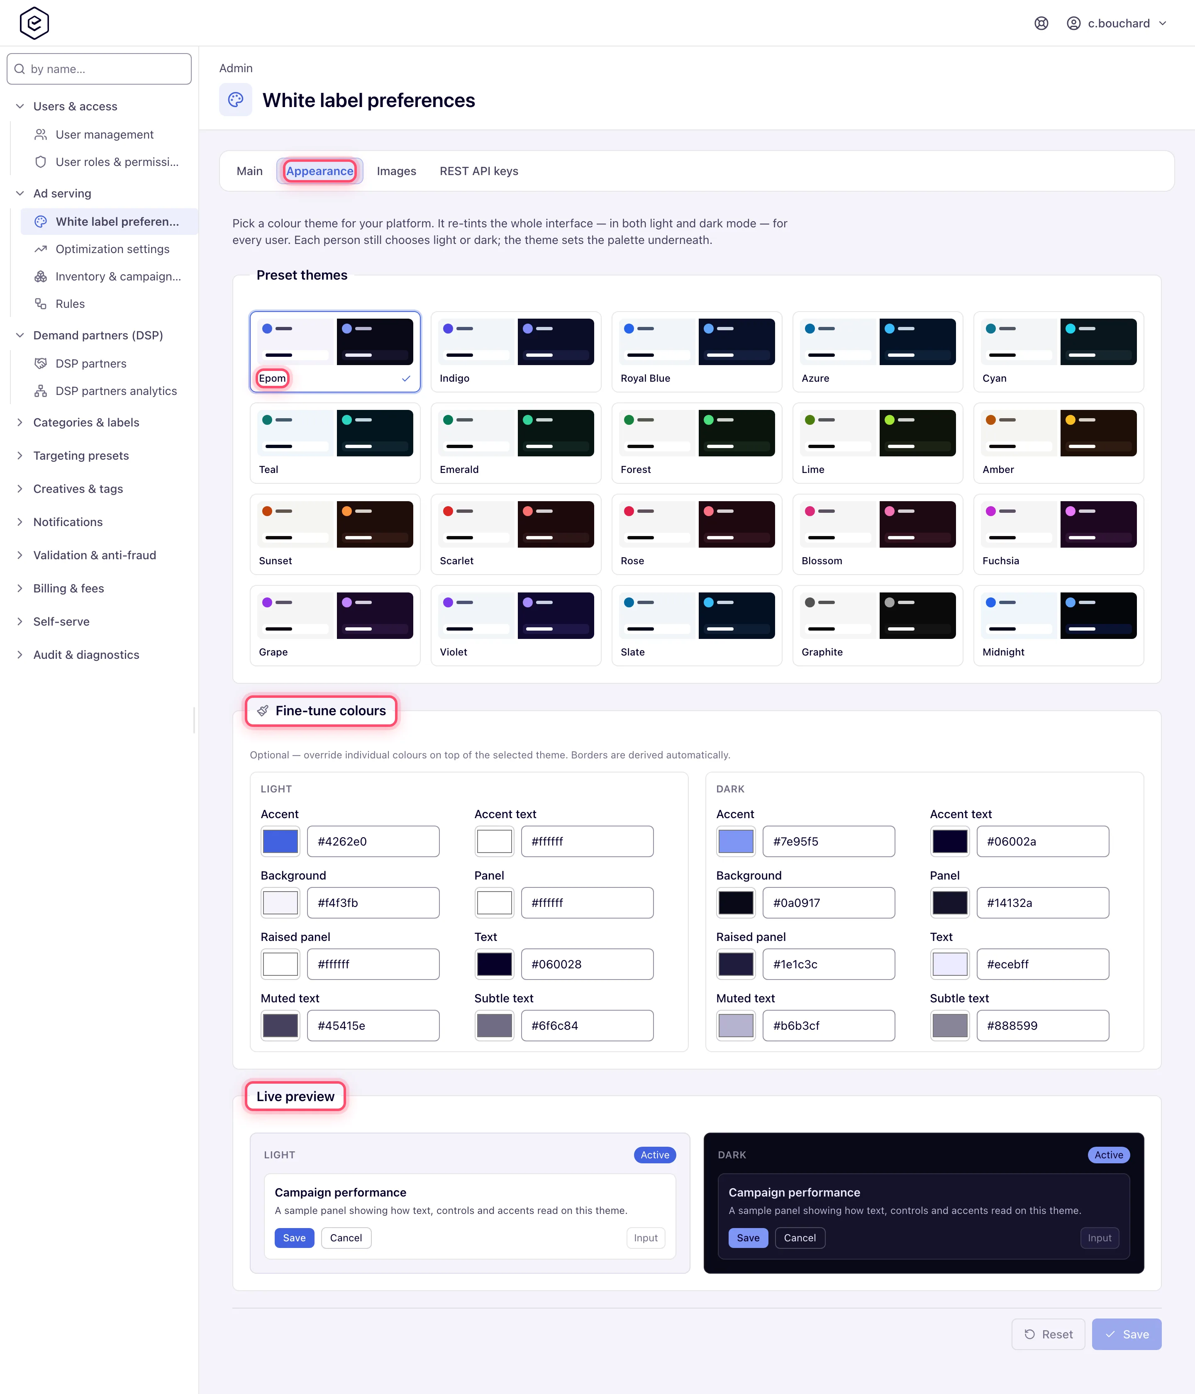Image resolution: width=1195 pixels, height=1394 pixels.
Task: Open the REST API keys tab
Action: pyautogui.click(x=479, y=171)
